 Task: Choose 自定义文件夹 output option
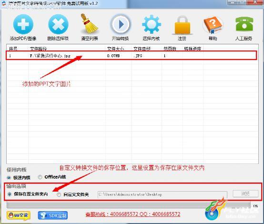[x=59, y=195]
